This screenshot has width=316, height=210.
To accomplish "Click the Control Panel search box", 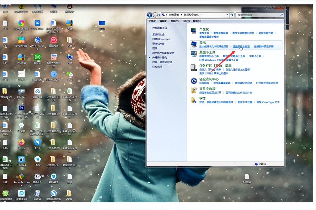I will pyautogui.click(x=259, y=15).
